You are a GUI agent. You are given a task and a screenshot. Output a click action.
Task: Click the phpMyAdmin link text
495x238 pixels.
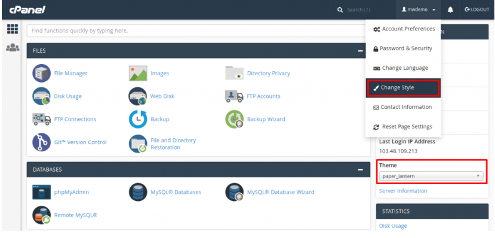[x=71, y=192]
